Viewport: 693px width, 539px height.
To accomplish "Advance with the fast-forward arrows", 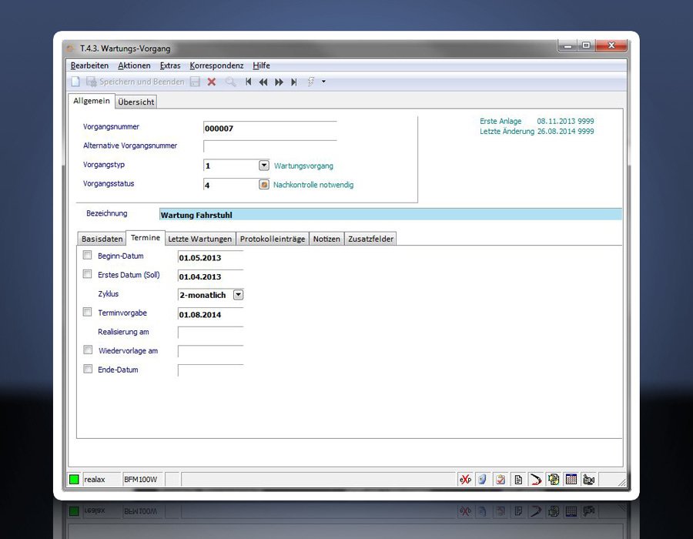I will pos(279,82).
